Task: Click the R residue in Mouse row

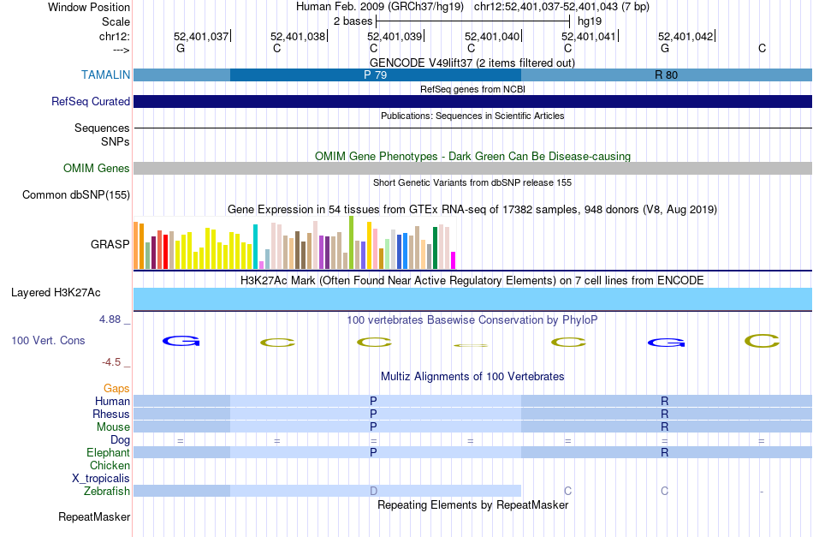Action: 665,427
